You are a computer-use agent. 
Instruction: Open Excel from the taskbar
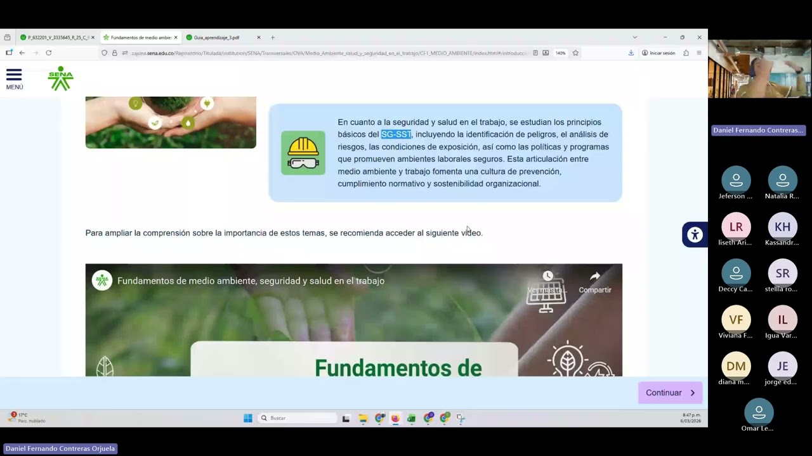(412, 418)
